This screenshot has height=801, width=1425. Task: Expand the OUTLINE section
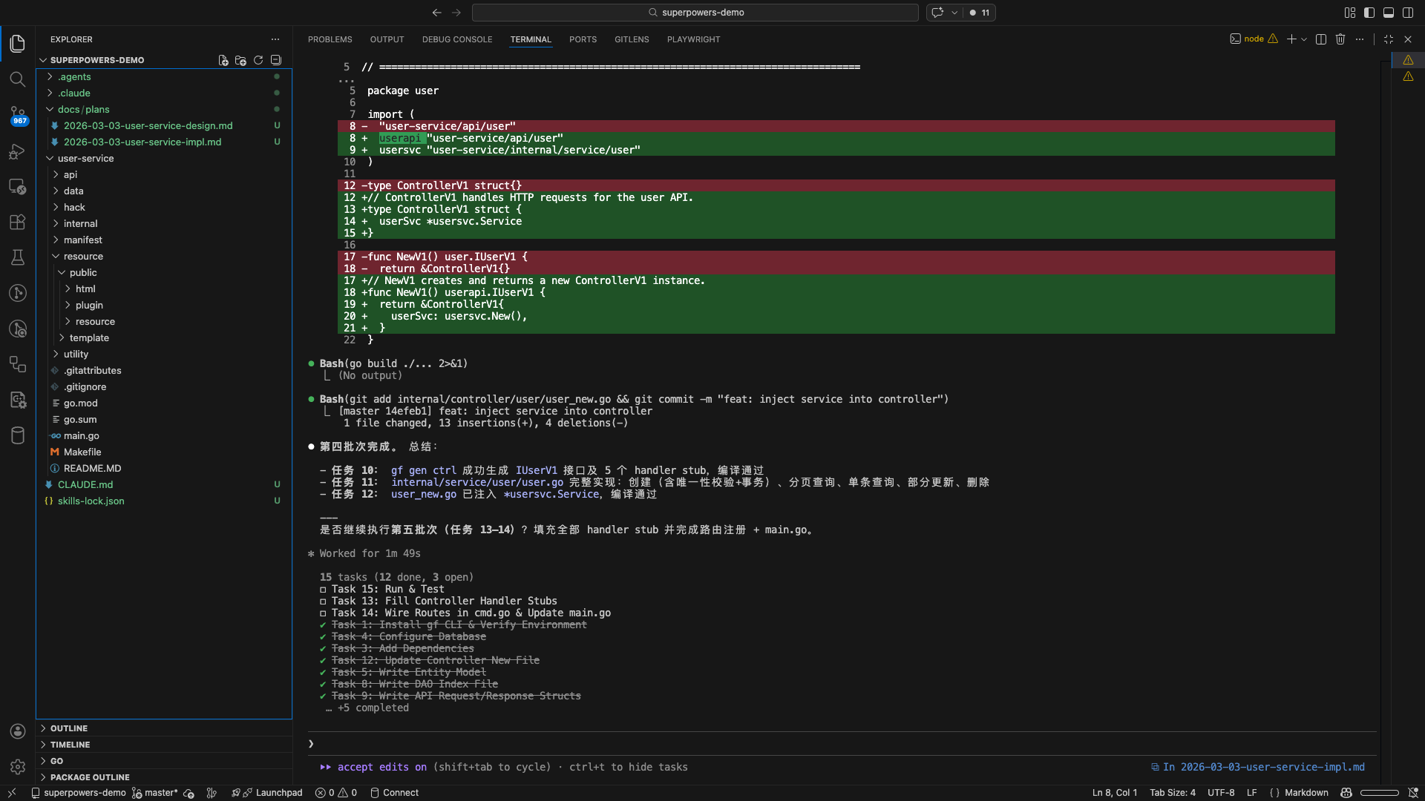click(x=69, y=728)
